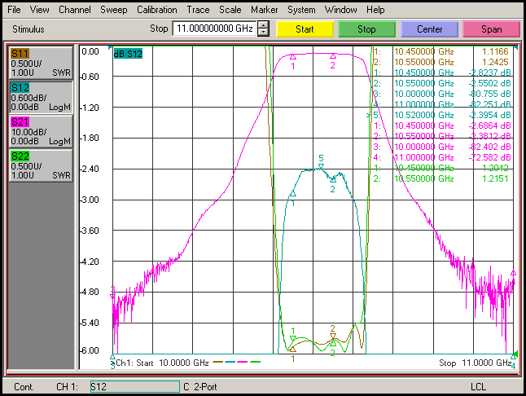
Task: Click magenta marker 2 on S21 passband
Action: (333, 56)
